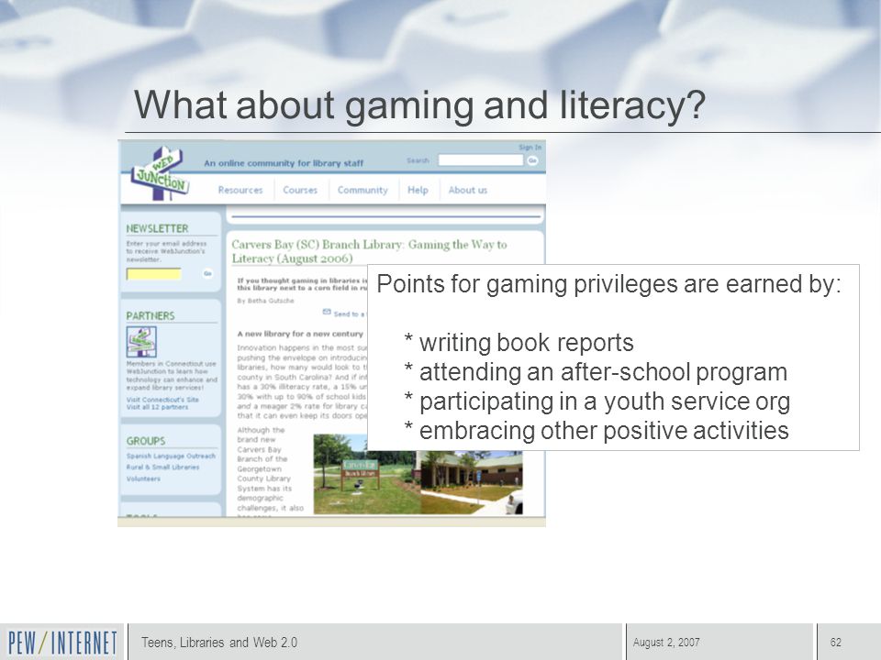
Task: Focus the yellow newsletter email field
Action: click(153, 274)
